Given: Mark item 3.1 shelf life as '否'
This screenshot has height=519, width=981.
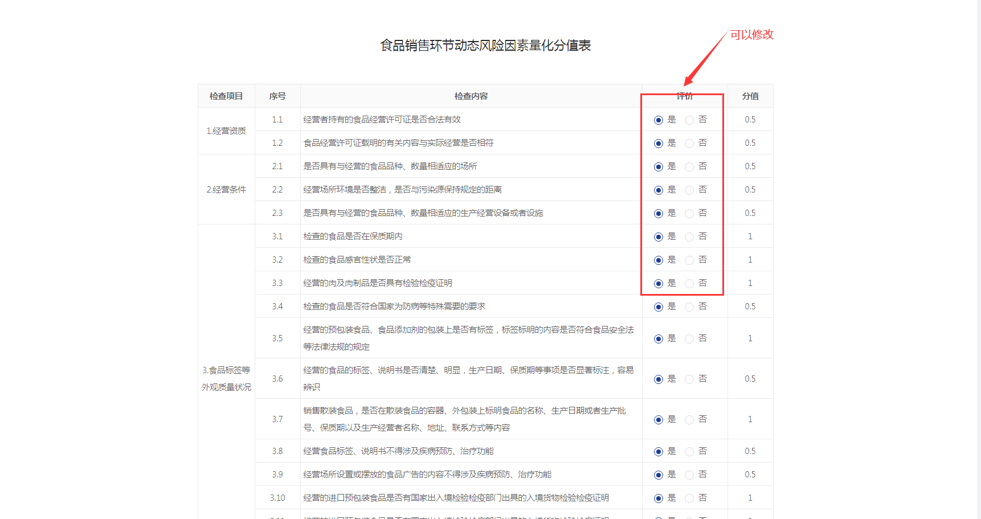Looking at the screenshot, I should point(689,237).
